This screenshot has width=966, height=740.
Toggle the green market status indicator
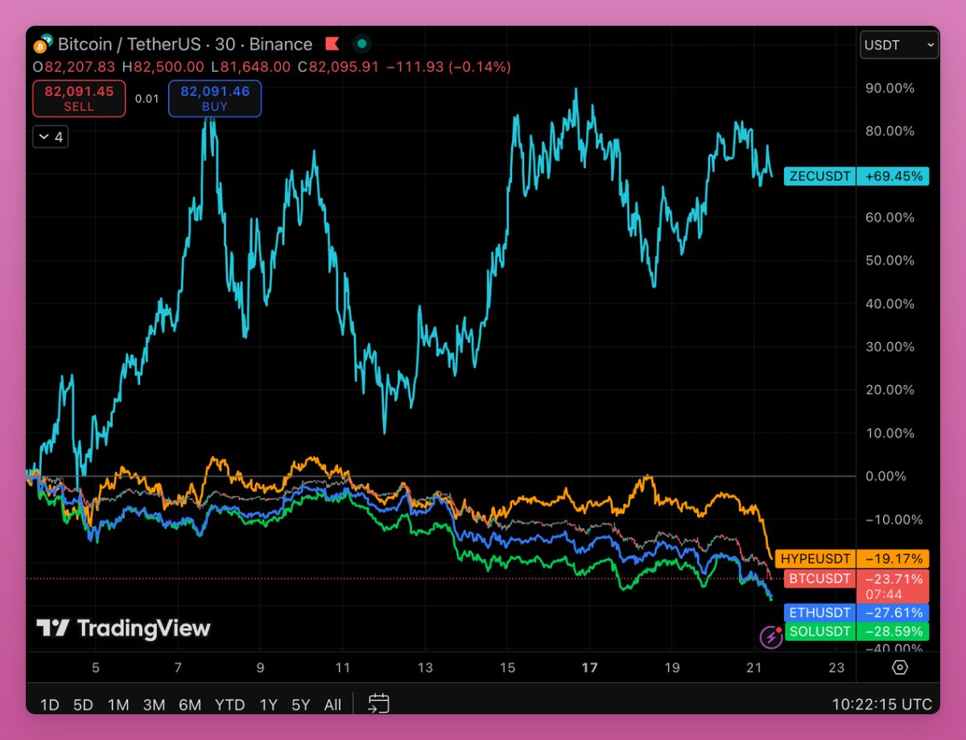[362, 44]
